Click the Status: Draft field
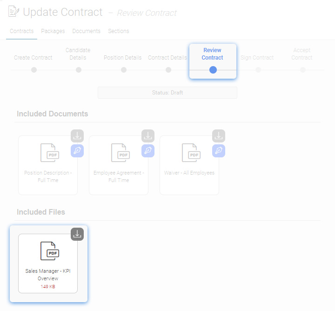 tap(167, 93)
